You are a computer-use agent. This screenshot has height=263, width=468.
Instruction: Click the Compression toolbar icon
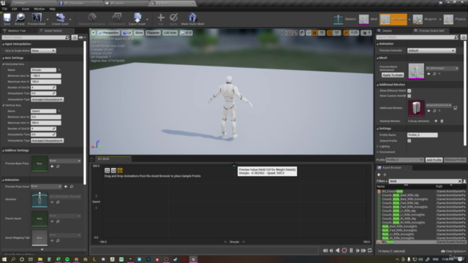tap(117, 18)
